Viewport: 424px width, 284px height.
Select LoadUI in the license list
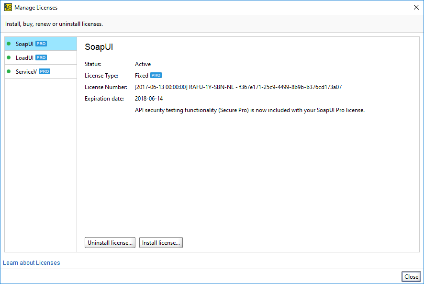(41, 57)
